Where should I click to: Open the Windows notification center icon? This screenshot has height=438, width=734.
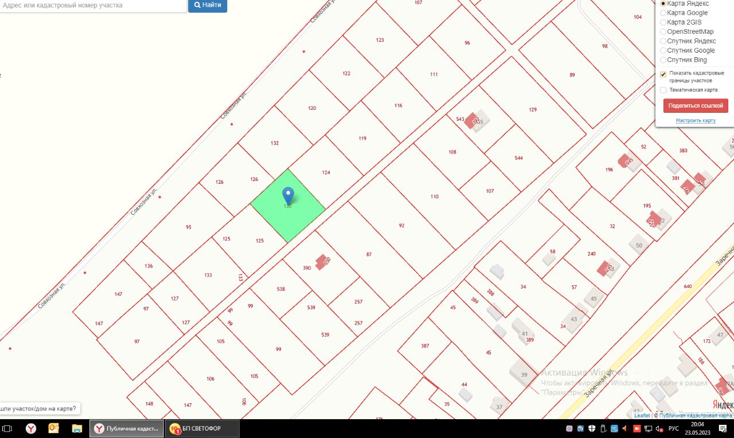tap(723, 428)
